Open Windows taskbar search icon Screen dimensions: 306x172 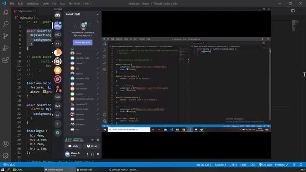tap(9, 170)
